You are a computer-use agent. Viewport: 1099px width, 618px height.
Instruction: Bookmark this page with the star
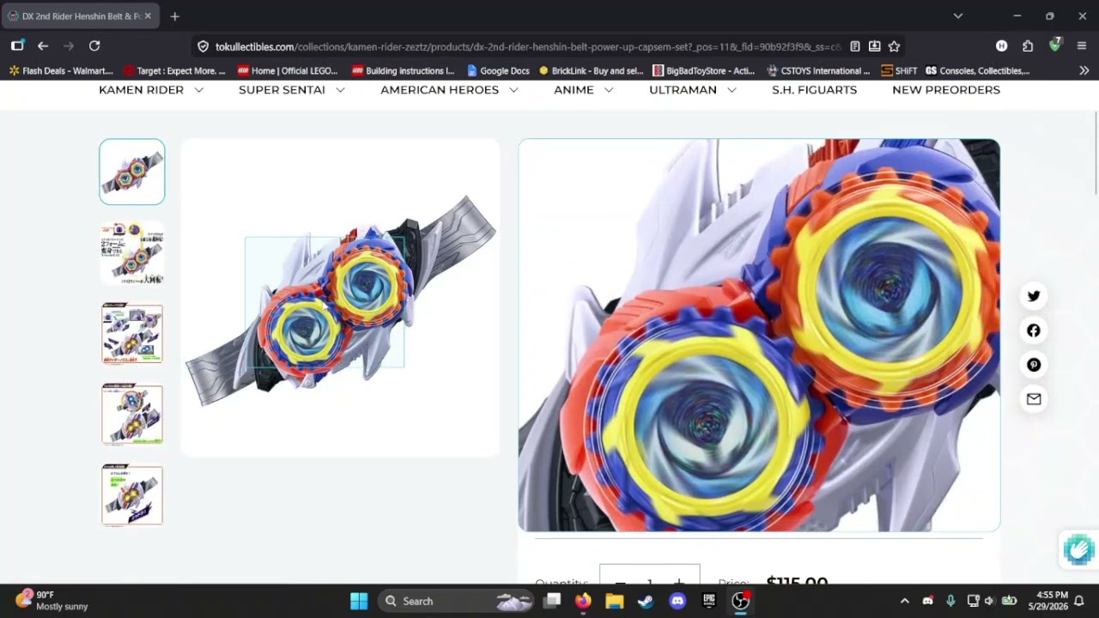pos(894,46)
